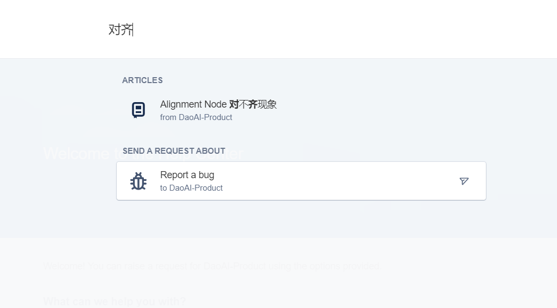Click the ARTICLES section heading

[x=142, y=80]
